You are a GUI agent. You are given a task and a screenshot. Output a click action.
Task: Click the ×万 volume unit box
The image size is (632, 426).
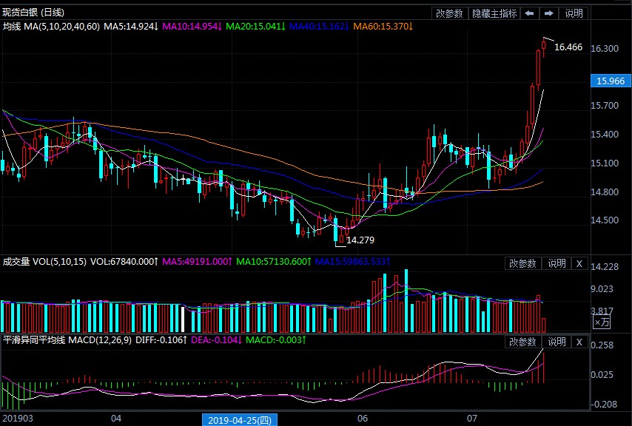[x=602, y=322]
